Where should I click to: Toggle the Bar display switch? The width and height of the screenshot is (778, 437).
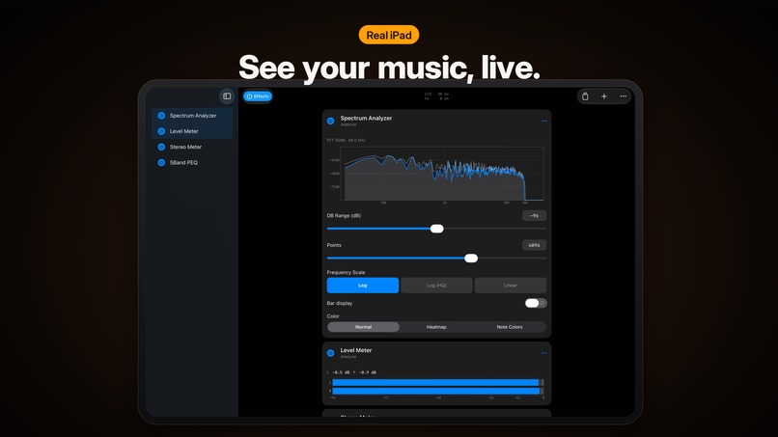(536, 303)
